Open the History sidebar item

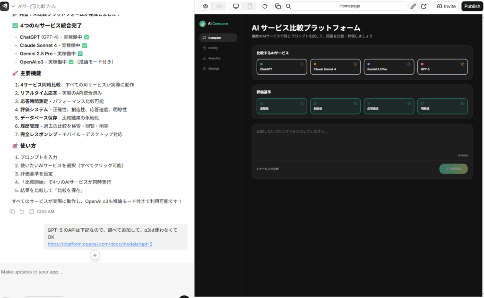[218, 48]
